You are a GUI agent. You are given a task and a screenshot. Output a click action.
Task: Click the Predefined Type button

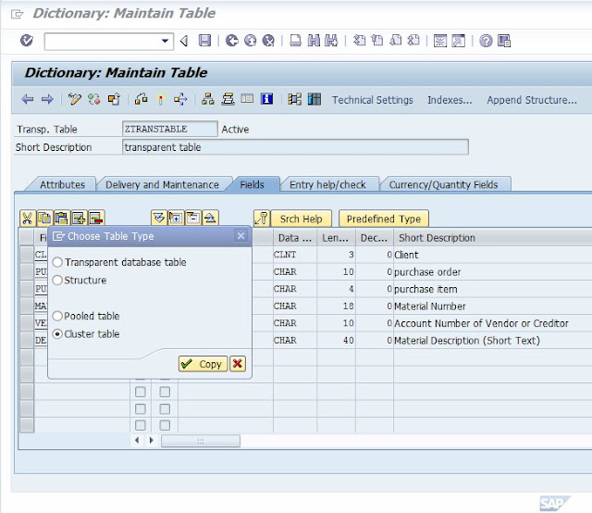pos(384,219)
